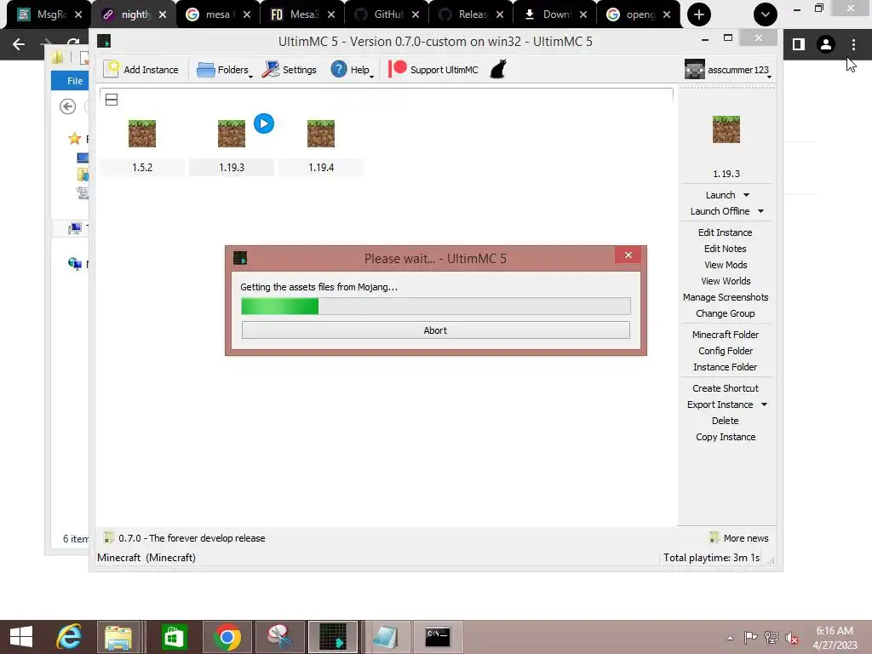Abort the assets download
This screenshot has width=872, height=654.
tap(435, 330)
